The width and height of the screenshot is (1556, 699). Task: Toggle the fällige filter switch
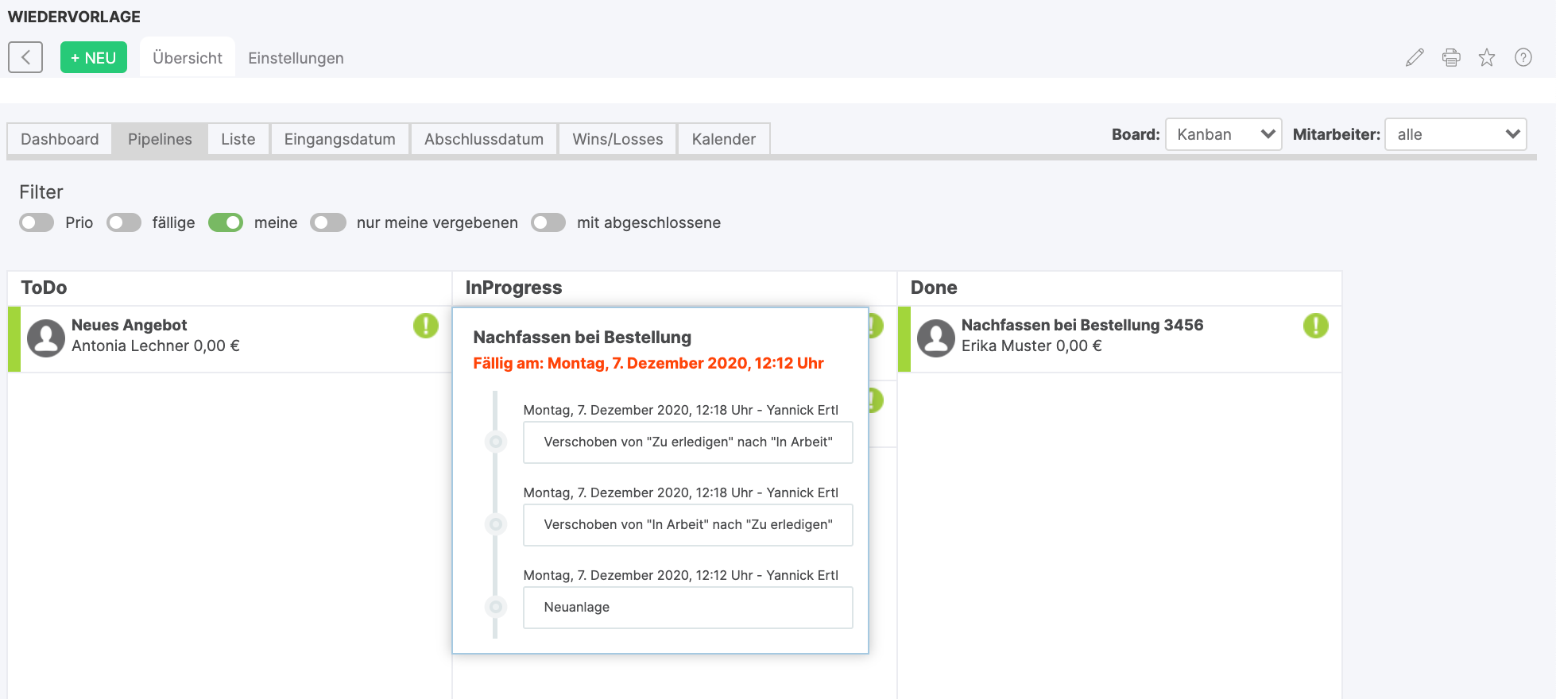coord(124,222)
